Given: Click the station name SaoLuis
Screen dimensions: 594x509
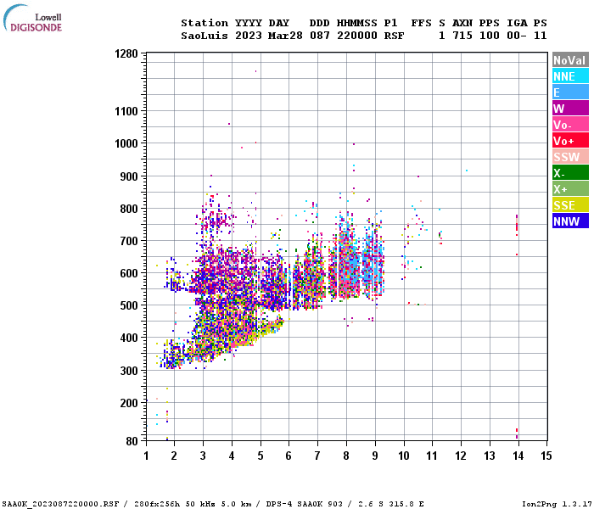Looking at the screenshot, I should (205, 36).
